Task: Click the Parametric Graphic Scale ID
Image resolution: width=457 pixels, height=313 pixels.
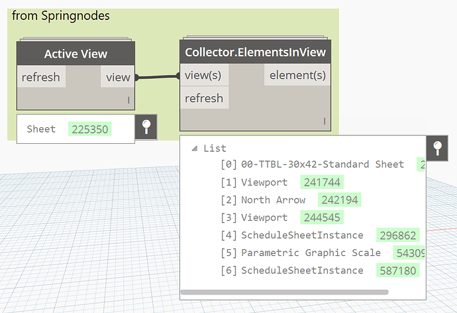Action: [409, 253]
